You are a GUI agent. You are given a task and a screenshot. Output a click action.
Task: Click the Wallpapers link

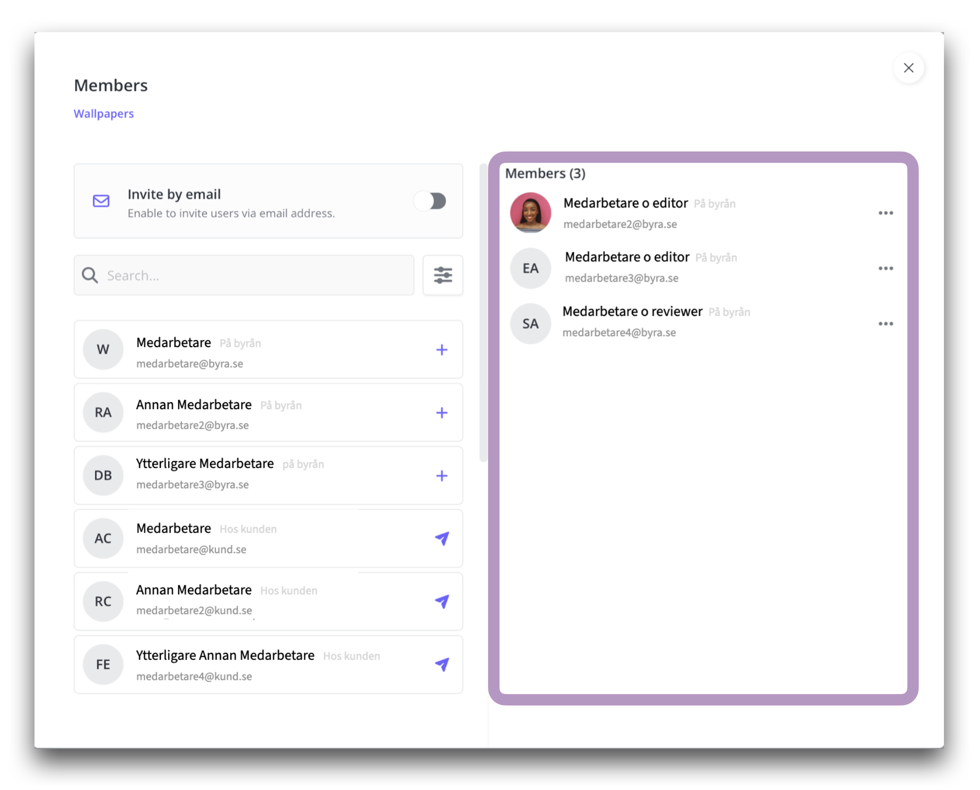pyautogui.click(x=104, y=114)
